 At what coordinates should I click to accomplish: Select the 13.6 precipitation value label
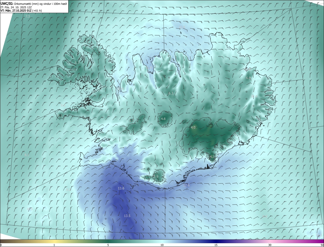click(121, 188)
